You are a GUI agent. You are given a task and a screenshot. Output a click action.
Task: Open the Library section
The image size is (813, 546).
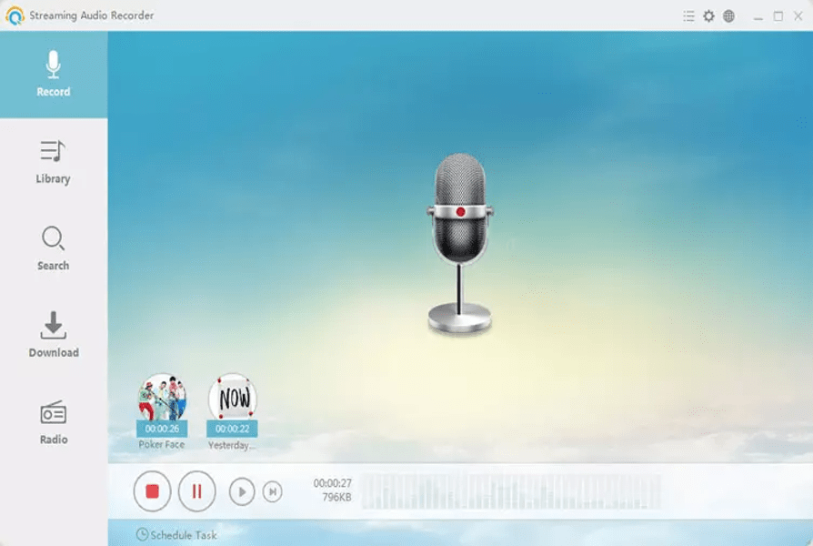tap(55, 159)
